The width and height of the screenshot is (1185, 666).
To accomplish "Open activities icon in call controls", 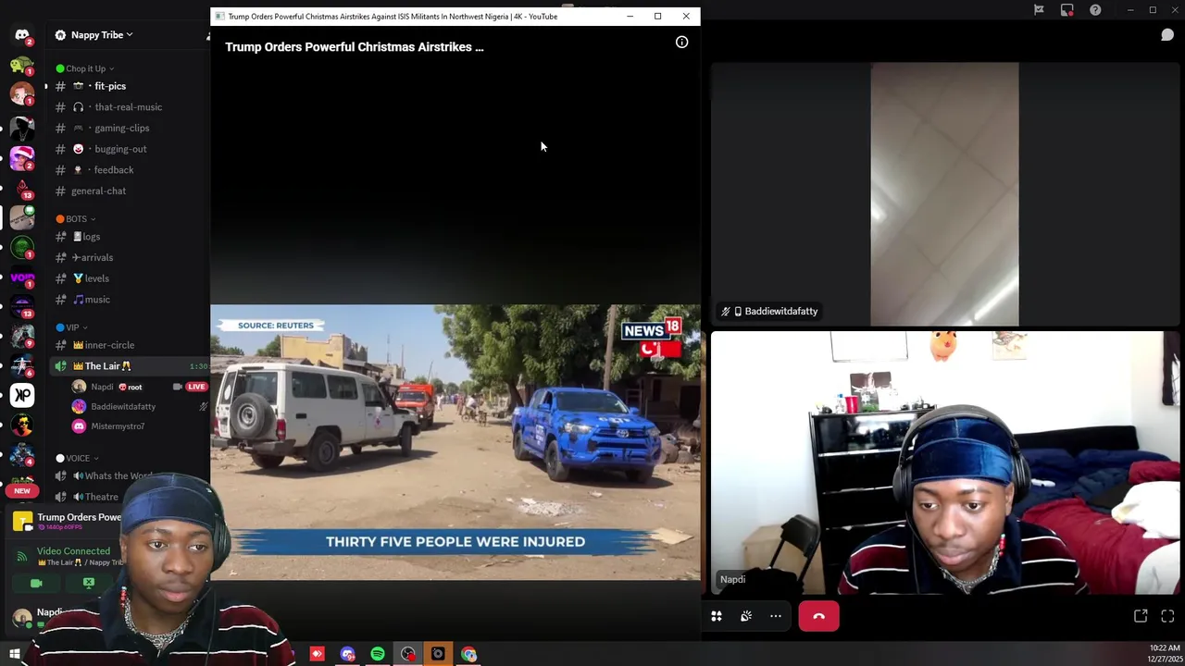I will (x=717, y=616).
